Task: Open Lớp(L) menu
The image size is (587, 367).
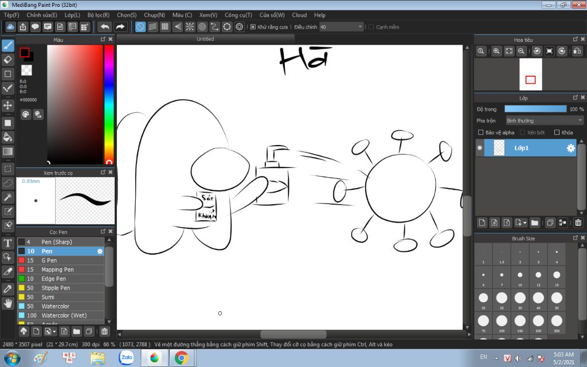Action: [x=72, y=15]
